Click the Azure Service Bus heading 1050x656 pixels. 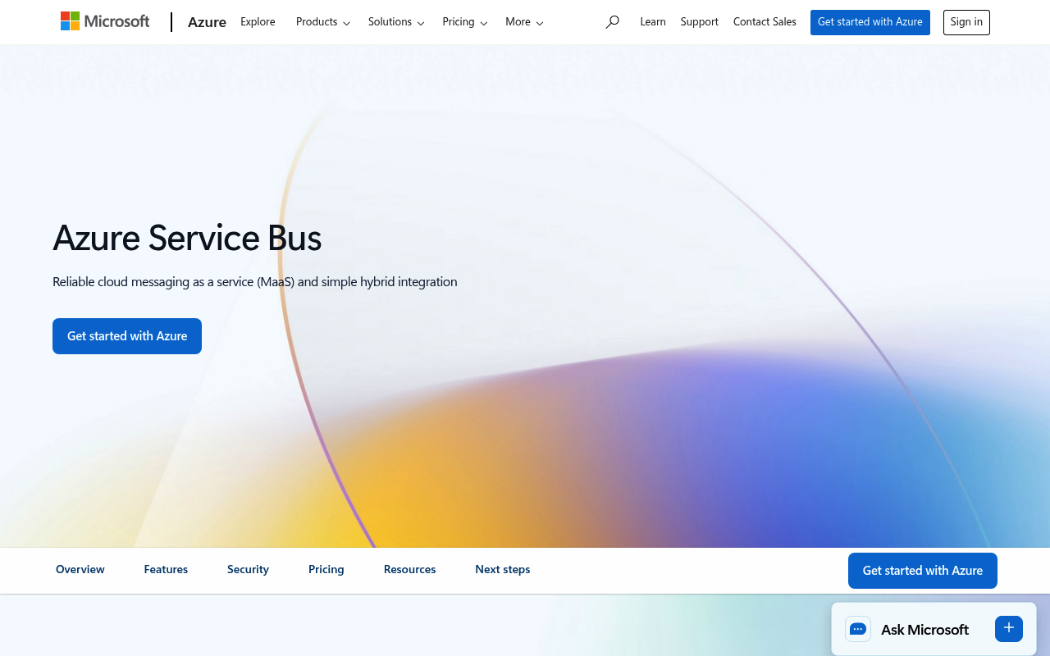pyautogui.click(x=187, y=239)
